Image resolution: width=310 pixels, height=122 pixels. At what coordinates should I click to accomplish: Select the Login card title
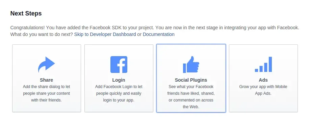pos(119,80)
